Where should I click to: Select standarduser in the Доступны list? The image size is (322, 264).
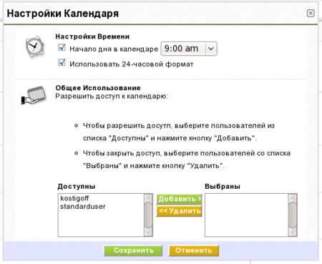click(82, 206)
